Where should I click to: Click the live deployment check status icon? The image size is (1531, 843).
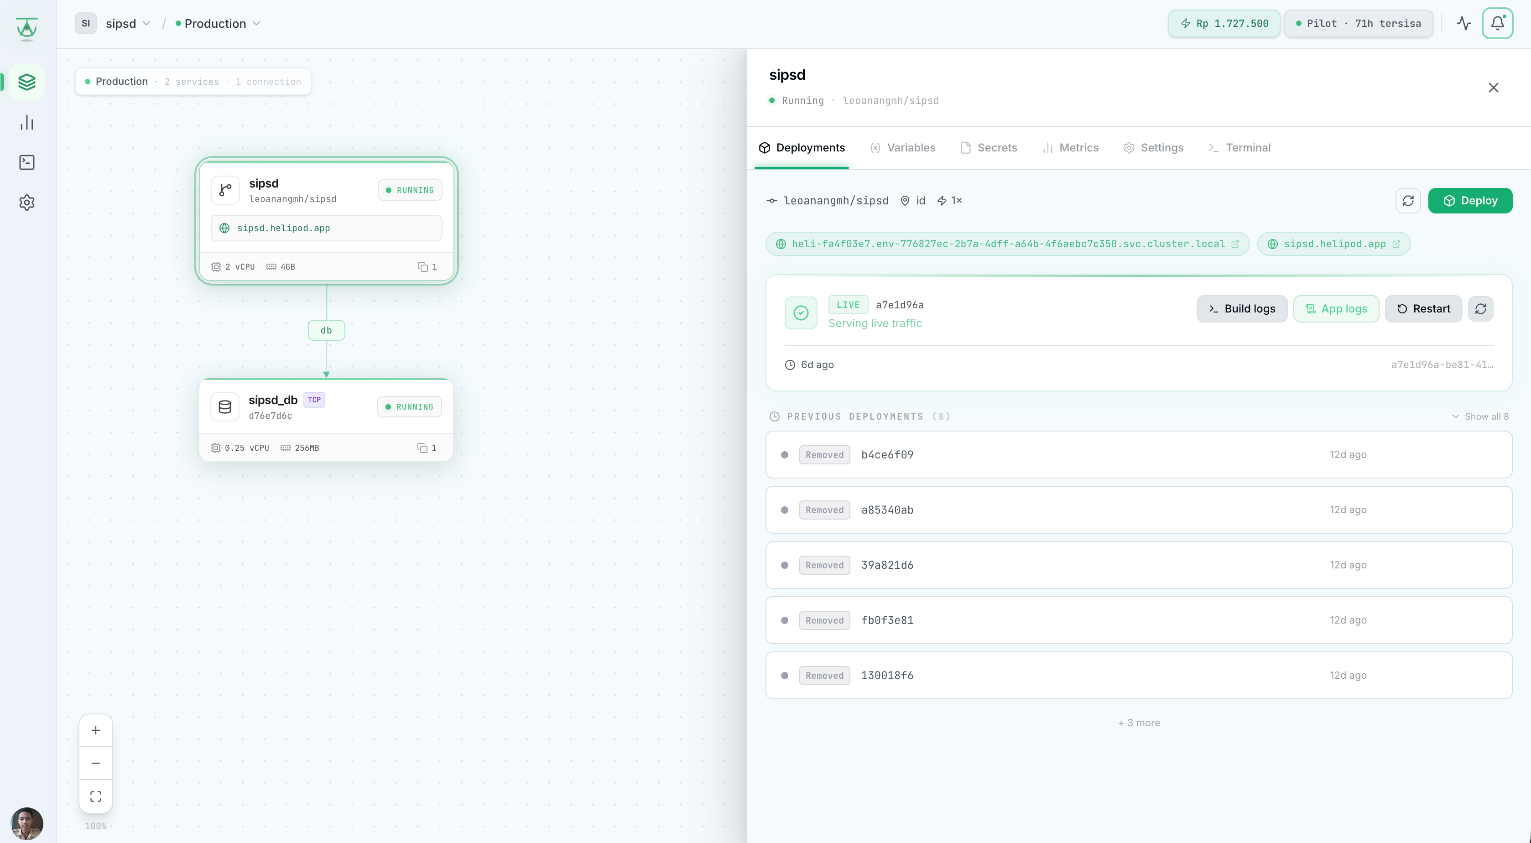[801, 313]
